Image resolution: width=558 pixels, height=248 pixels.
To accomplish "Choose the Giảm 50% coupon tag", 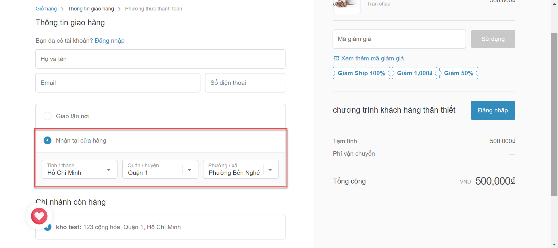I will tap(458, 73).
